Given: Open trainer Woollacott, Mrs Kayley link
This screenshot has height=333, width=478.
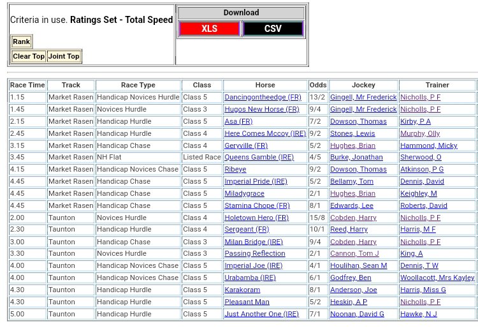Looking at the screenshot, I should click(437, 278).
